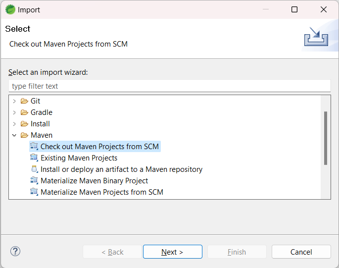The width and height of the screenshot is (339, 268).
Task: Click the Gradle folder icon
Action: click(24, 112)
